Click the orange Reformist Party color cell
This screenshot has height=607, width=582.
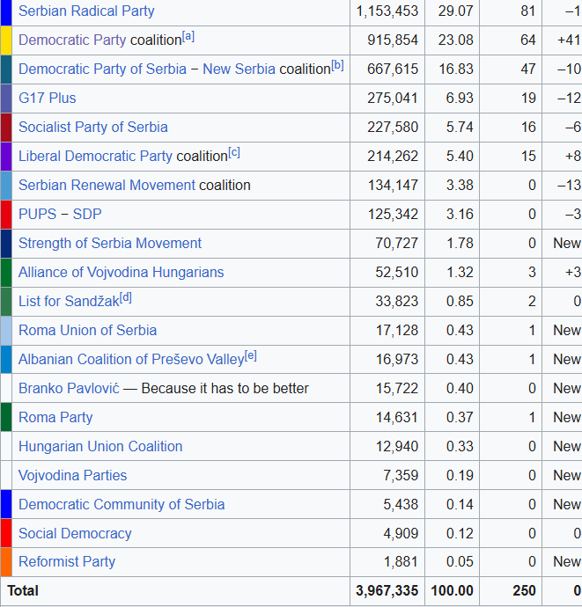(x=6, y=562)
